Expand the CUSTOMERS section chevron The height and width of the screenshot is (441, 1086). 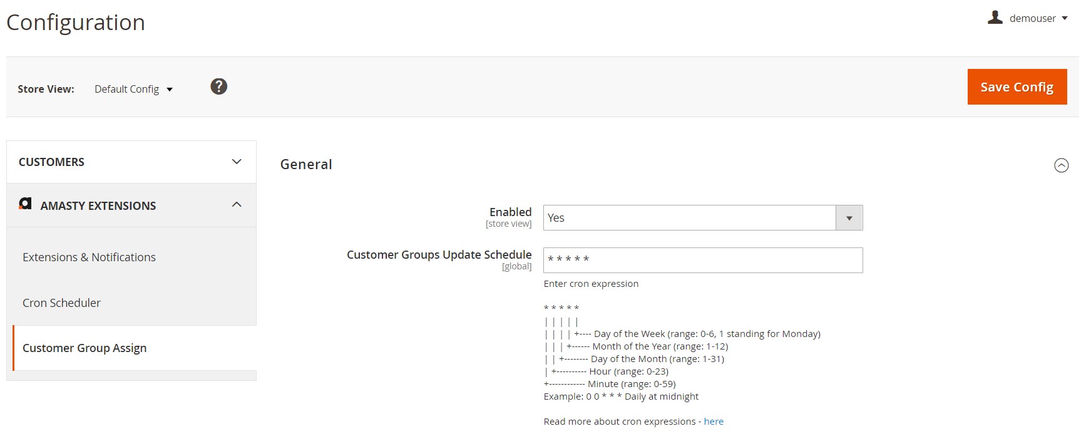point(237,162)
